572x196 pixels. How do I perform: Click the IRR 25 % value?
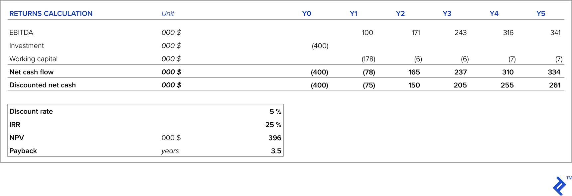[273, 125]
